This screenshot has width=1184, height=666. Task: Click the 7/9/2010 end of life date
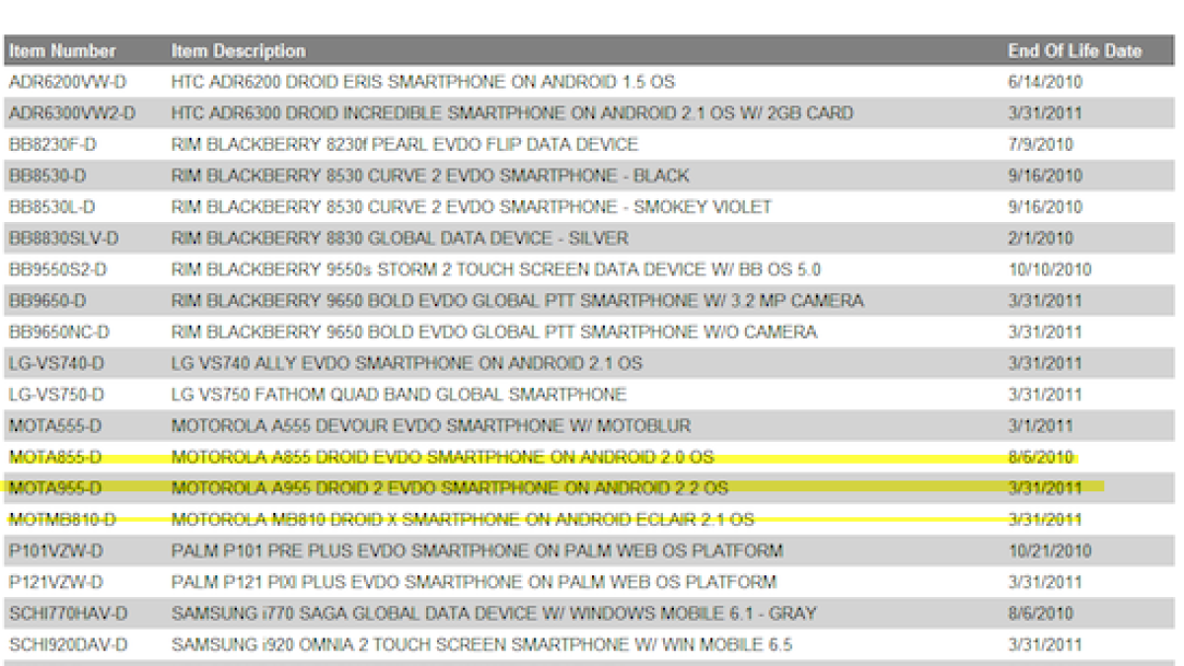tap(1041, 145)
